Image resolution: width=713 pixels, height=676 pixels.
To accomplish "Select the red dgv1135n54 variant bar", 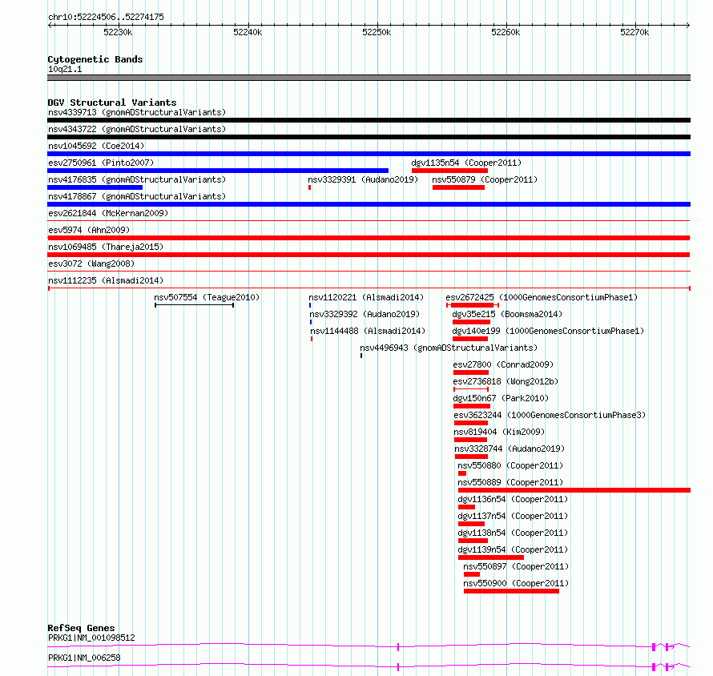I will (x=449, y=171).
